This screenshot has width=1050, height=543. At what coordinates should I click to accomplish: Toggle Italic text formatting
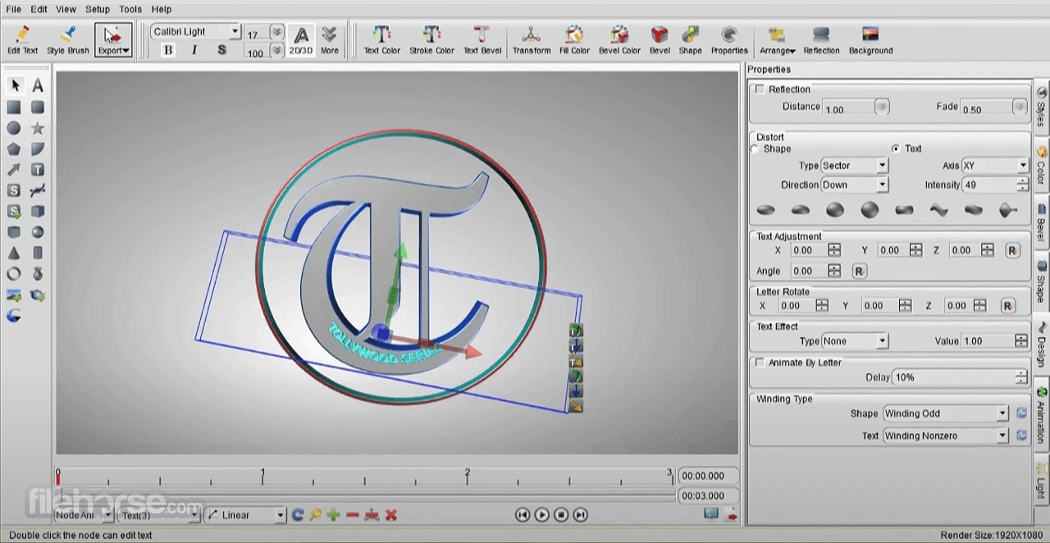point(194,50)
